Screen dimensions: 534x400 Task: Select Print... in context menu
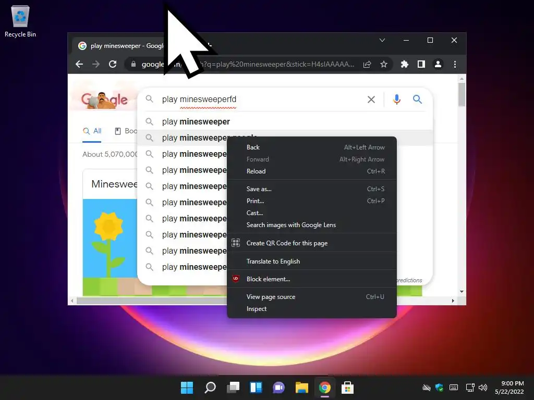(x=312, y=201)
